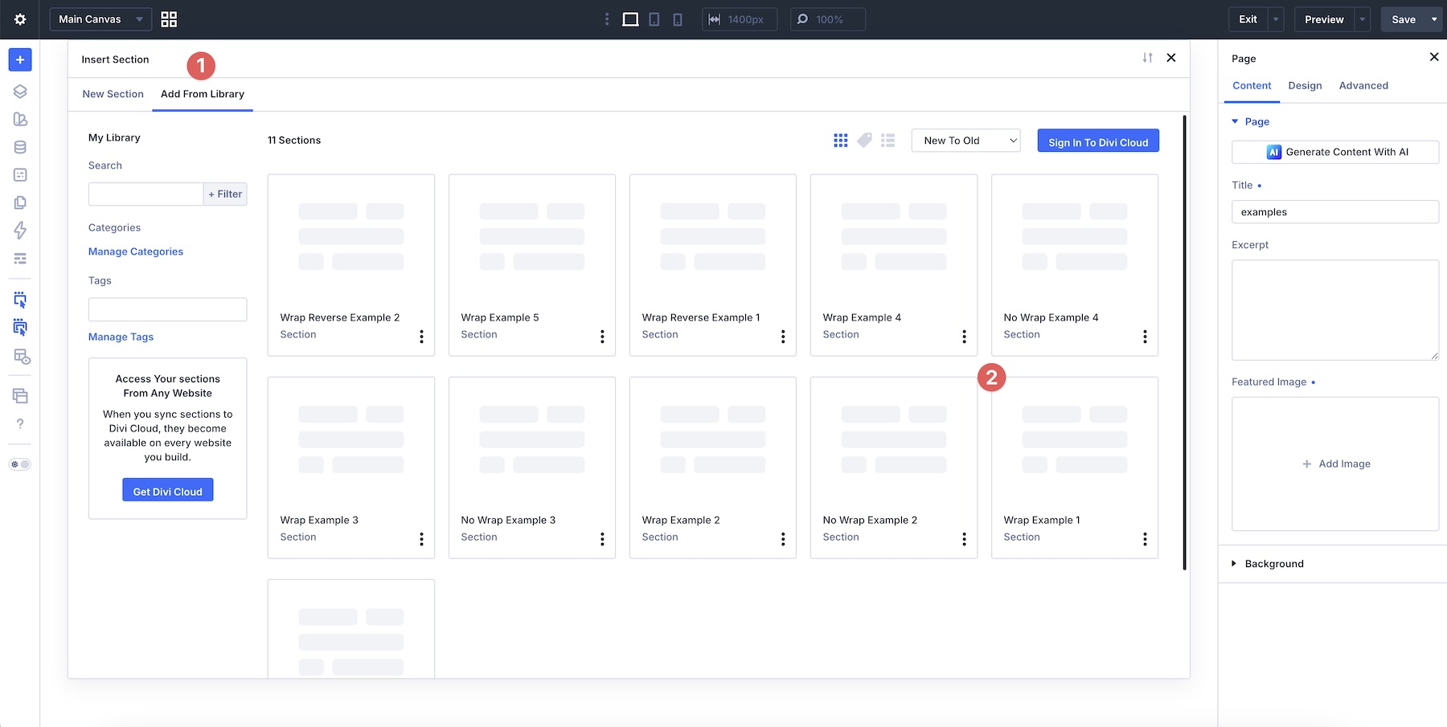Screen dimensions: 1447x727
Task: Open the database icon in left sidebar
Action: point(20,147)
